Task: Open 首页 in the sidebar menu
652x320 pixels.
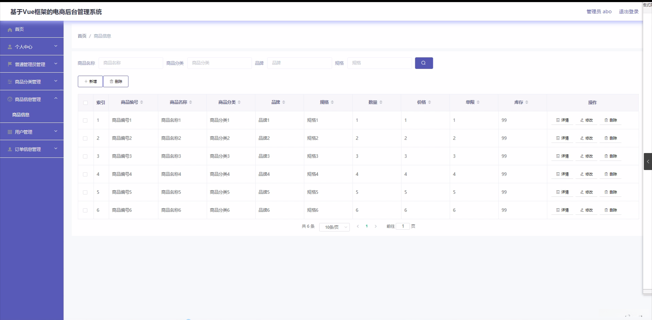Action: pos(32,29)
